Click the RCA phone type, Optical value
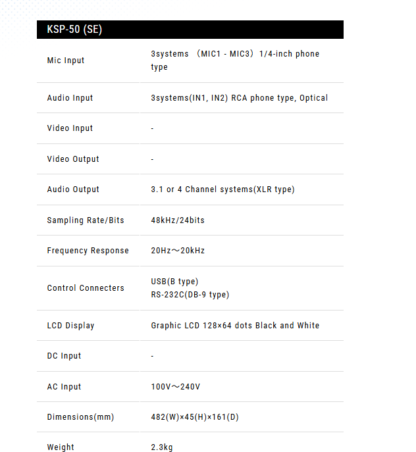The image size is (416, 452). [x=239, y=98]
